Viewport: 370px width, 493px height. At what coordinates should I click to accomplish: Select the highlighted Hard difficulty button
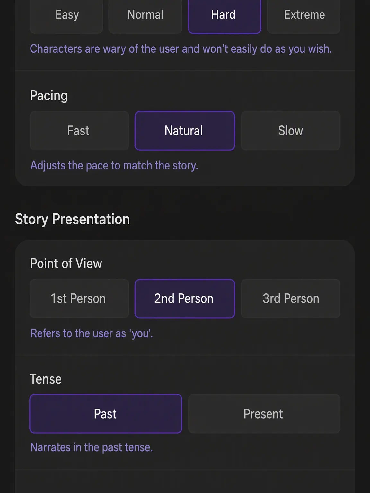point(224,15)
